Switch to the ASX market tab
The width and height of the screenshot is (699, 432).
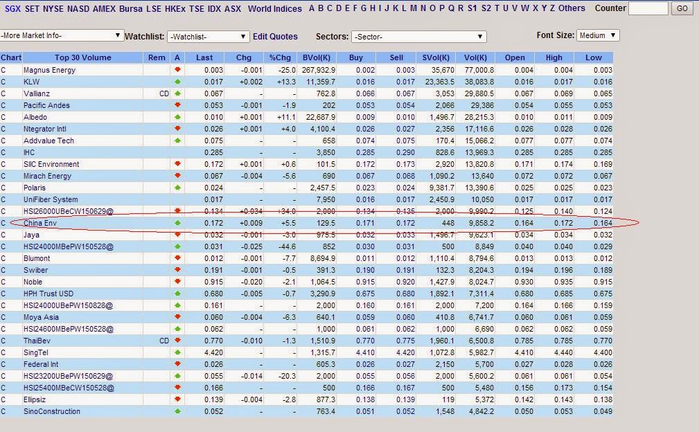[x=232, y=8]
